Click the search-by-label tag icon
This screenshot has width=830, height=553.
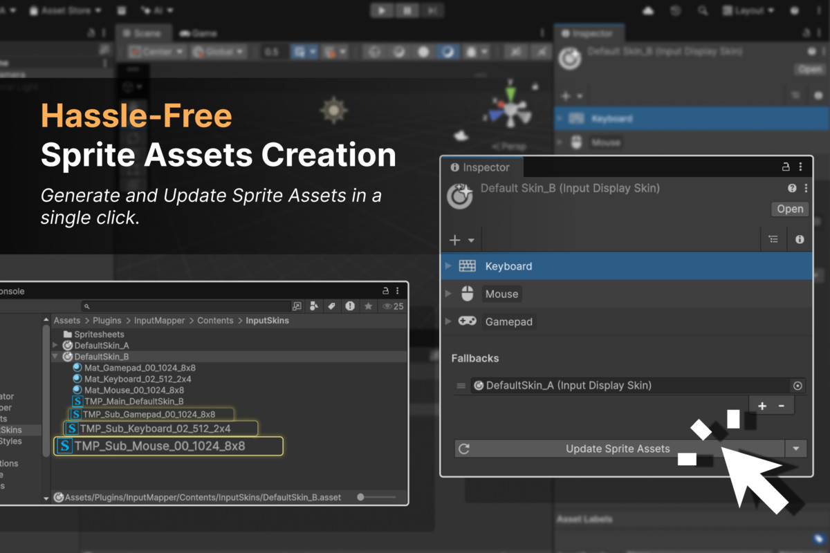[331, 306]
